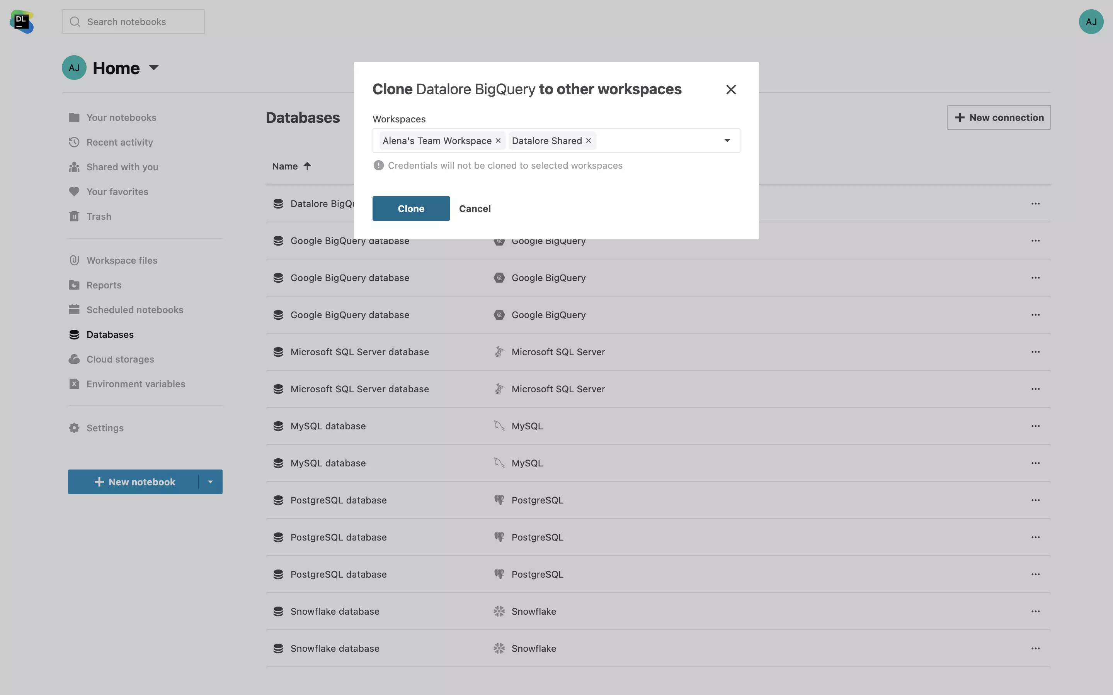
Task: Cancel the clone dialog
Action: pos(475,208)
